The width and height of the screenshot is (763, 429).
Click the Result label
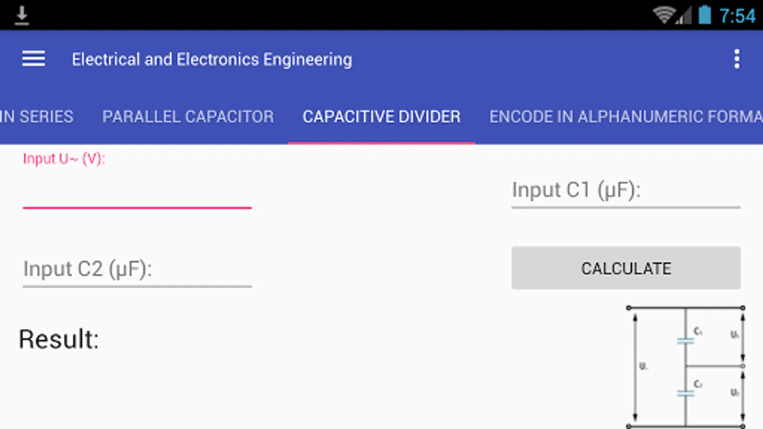click(59, 339)
